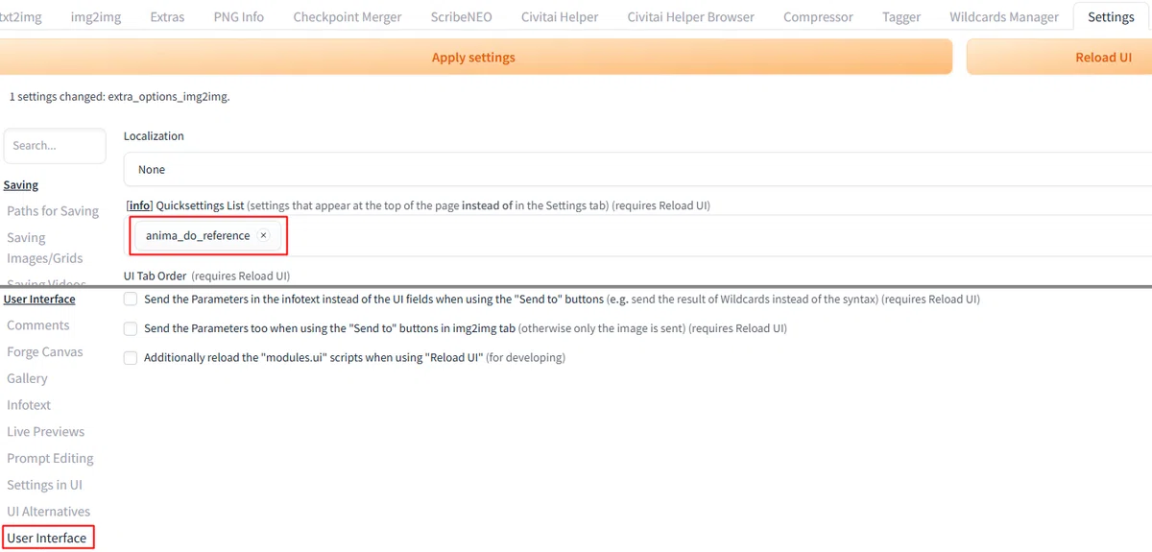Screen dimensions: 1152x552
Task: Open the Civitai Helper tab
Action: coord(560,16)
